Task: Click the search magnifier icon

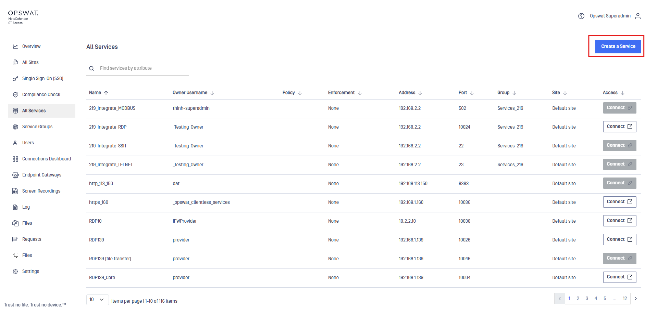Action: click(x=91, y=68)
